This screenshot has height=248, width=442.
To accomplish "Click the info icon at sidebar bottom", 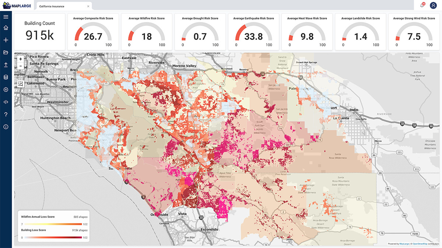I will 6,126.
